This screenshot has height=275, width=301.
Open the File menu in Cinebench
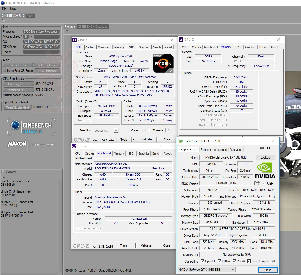tap(4, 9)
